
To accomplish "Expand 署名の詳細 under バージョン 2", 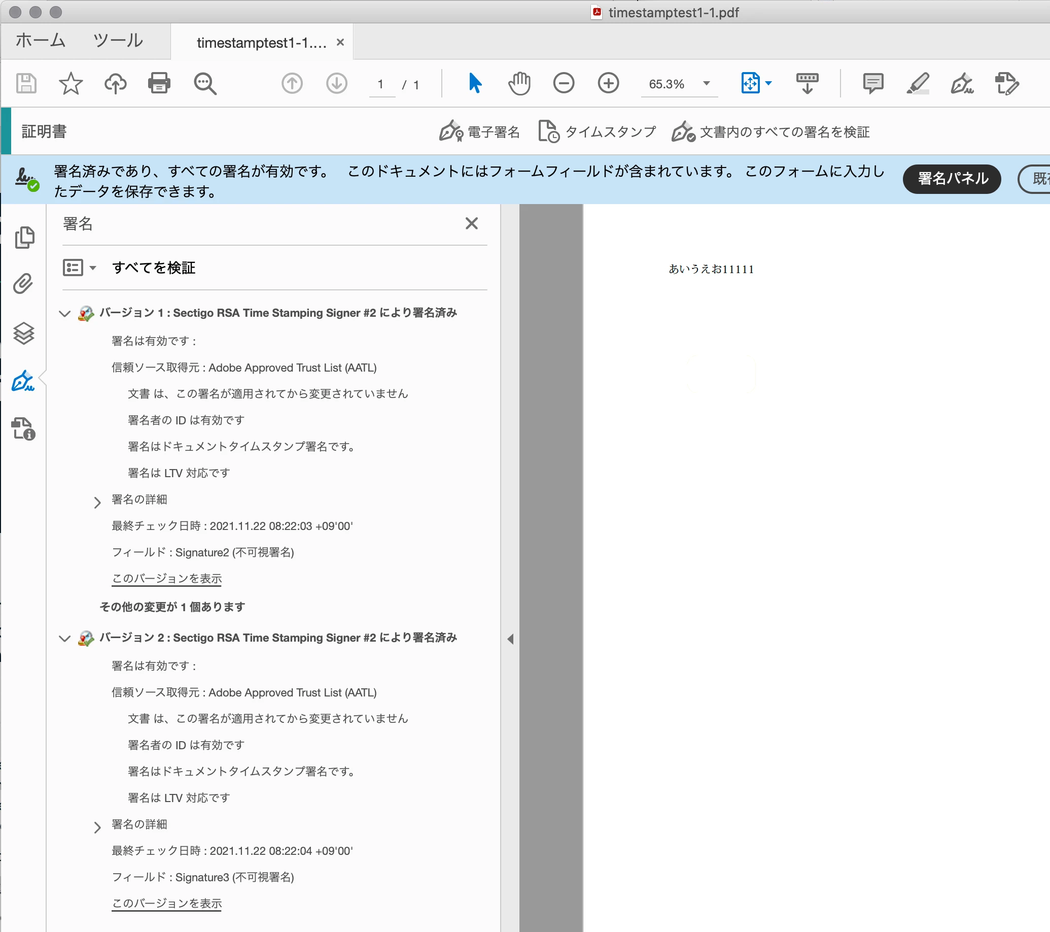I will click(97, 826).
